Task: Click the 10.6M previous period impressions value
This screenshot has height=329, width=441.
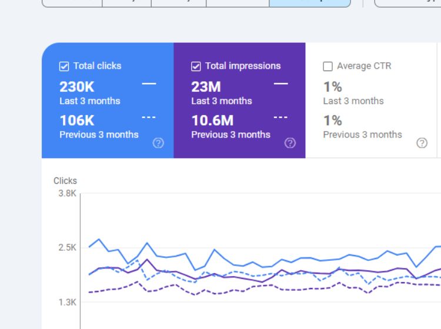Action: (x=212, y=120)
